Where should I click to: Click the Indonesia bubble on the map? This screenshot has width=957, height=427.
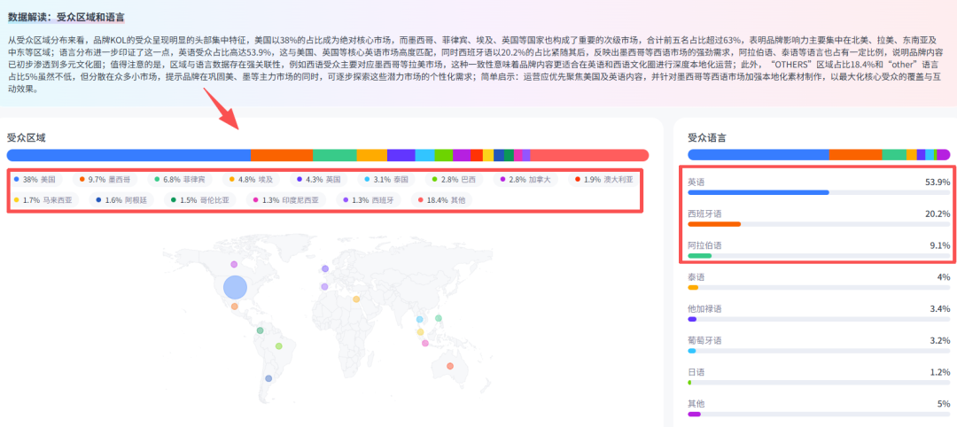pyautogui.click(x=424, y=343)
